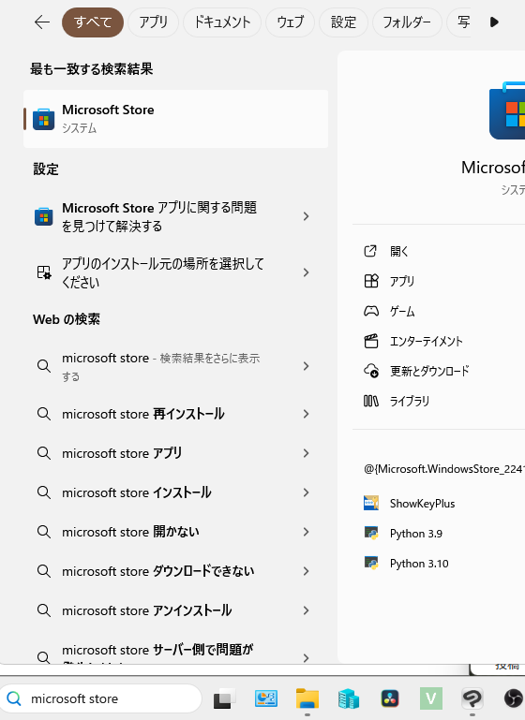Image resolution: width=525 pixels, height=720 pixels.
Task: Choose ライブラリ action in preview pane
Action: click(410, 402)
